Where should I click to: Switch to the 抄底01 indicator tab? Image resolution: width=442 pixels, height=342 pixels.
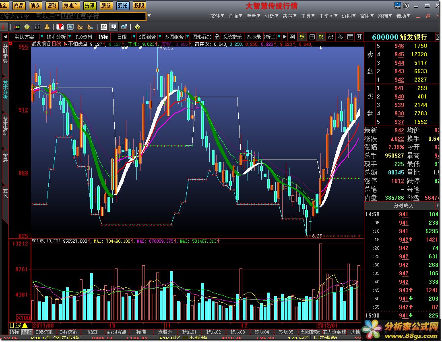coord(190,332)
